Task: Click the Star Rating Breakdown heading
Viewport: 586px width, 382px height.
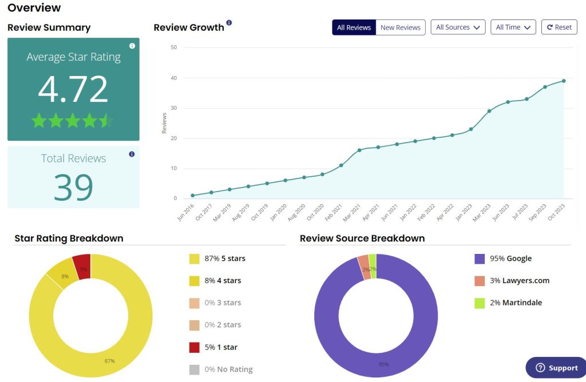Action: click(69, 238)
